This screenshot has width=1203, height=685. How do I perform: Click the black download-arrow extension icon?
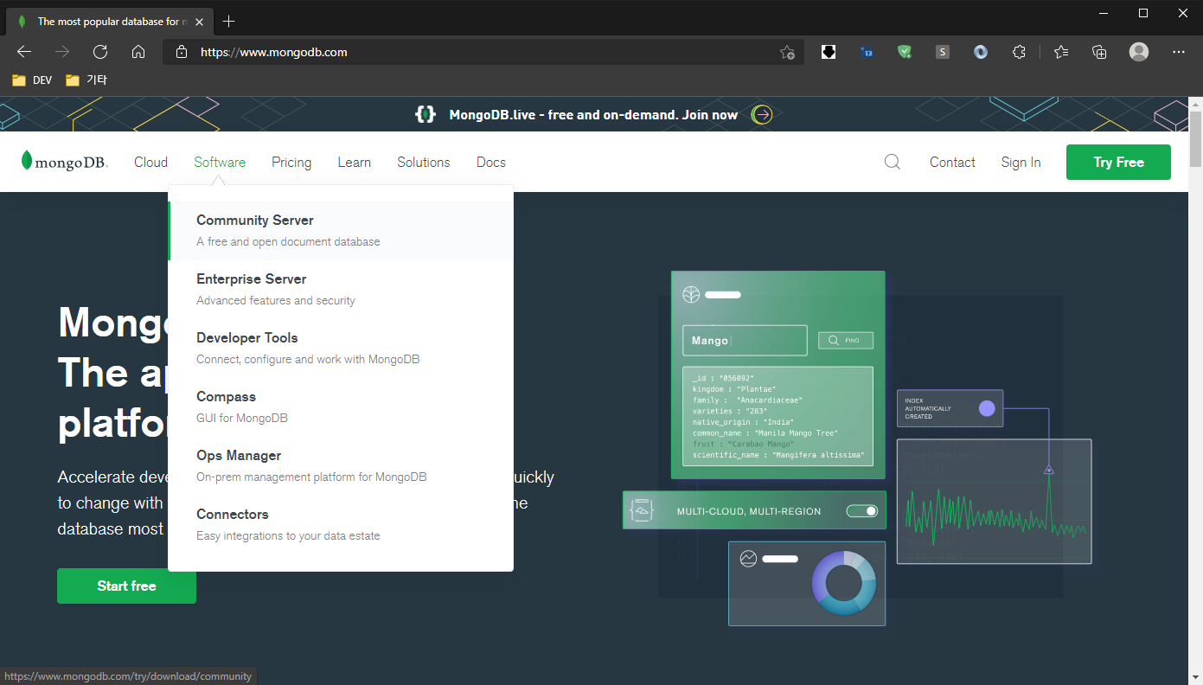pyautogui.click(x=829, y=52)
